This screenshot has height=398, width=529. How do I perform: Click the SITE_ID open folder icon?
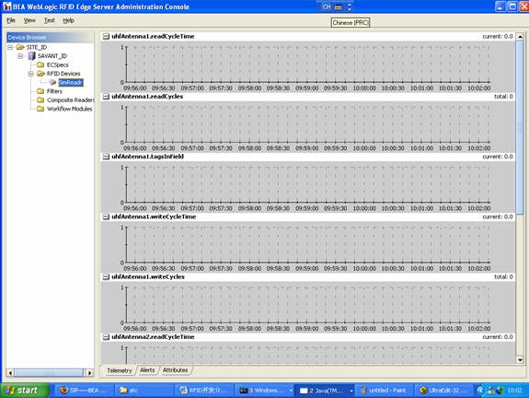click(x=20, y=47)
